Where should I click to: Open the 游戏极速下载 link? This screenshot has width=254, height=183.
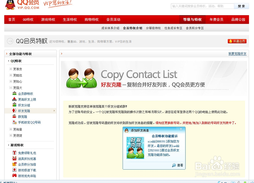pyautogui.click(x=27, y=170)
